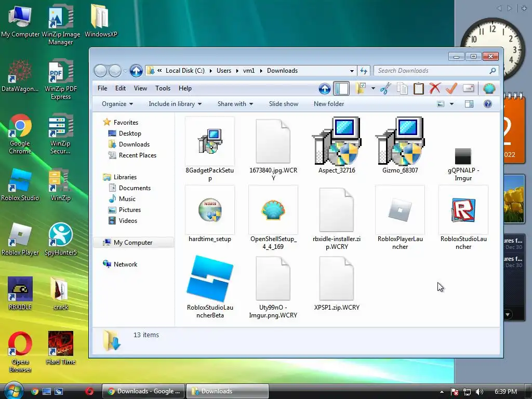Open Roblox Studio desktop shortcut
Screen dimensions: 532x399
[x=20, y=184]
